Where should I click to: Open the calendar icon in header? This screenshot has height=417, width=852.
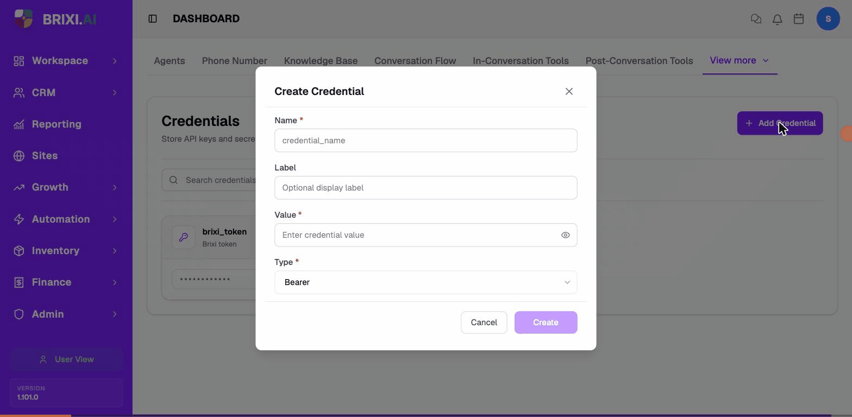click(x=798, y=19)
